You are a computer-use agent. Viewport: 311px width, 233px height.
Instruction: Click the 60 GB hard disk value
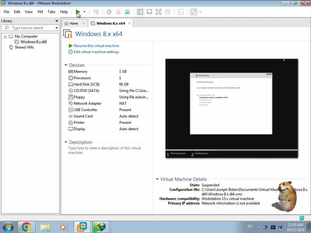pyautogui.click(x=124, y=84)
